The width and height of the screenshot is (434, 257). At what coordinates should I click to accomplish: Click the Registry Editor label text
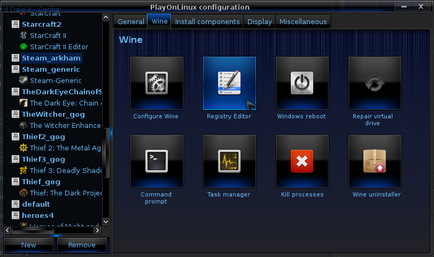[229, 116]
